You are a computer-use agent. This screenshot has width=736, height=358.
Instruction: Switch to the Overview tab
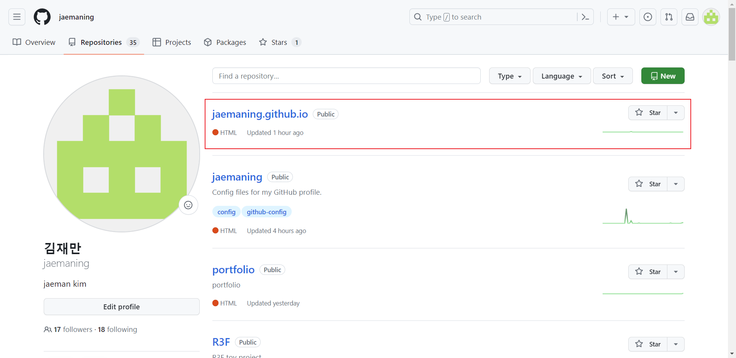(34, 42)
